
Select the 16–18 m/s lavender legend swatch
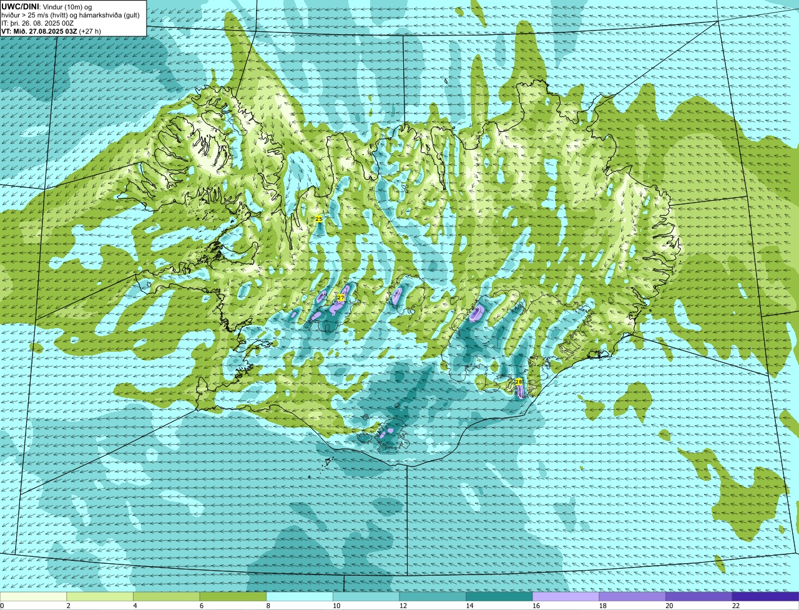click(566, 596)
